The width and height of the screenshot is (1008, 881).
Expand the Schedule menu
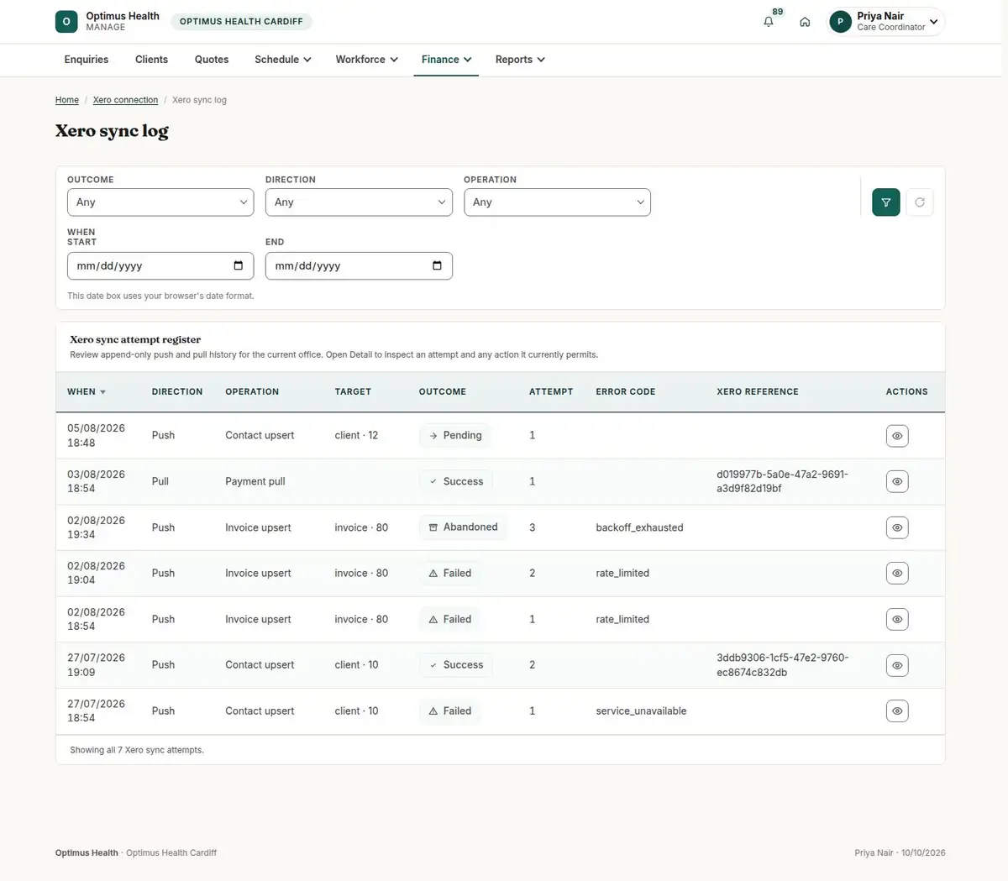[x=283, y=60]
